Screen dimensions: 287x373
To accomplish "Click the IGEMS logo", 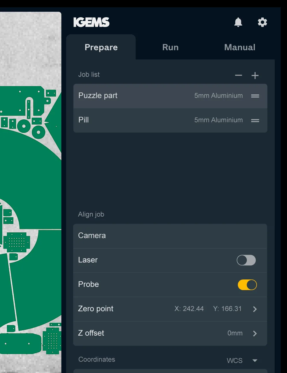I will coord(91,22).
